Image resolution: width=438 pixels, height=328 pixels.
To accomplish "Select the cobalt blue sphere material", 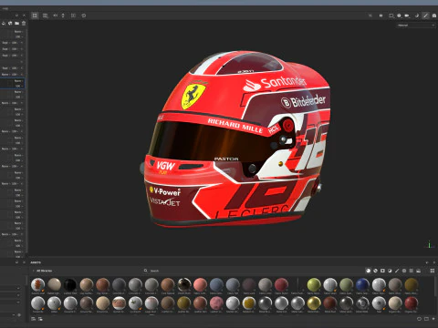I will [x=362, y=284].
